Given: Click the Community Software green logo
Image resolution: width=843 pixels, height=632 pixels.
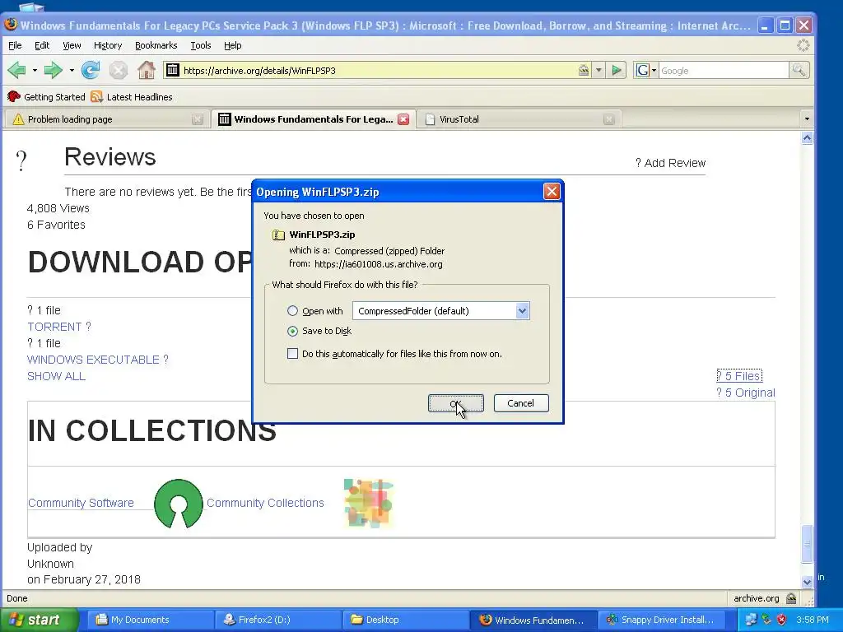Looking at the screenshot, I should [x=179, y=504].
